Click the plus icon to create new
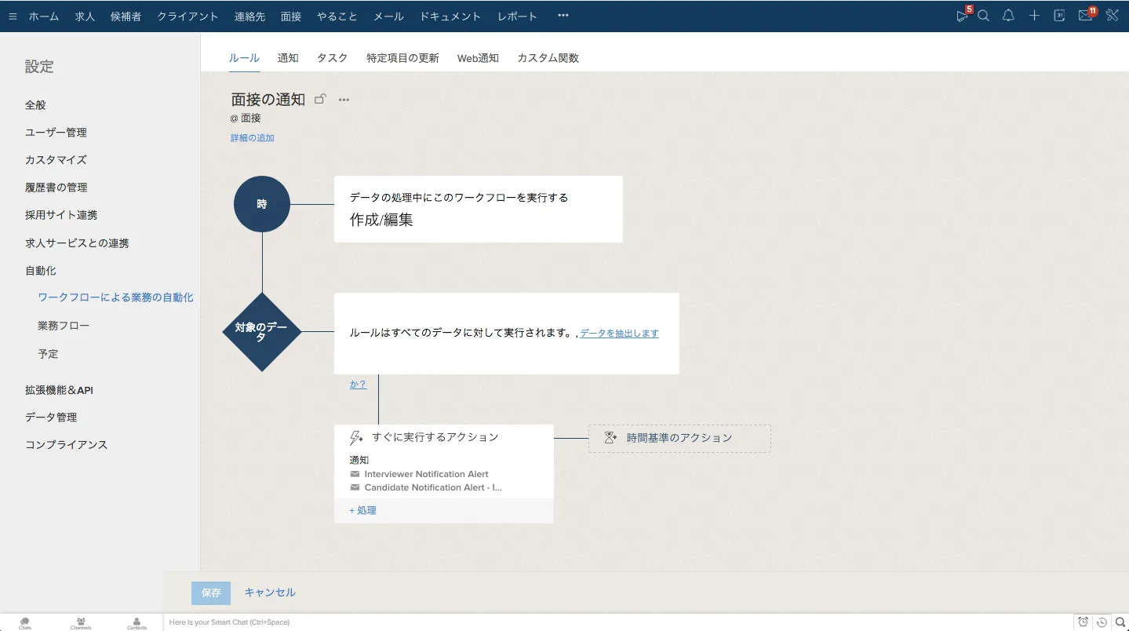The width and height of the screenshot is (1129, 631). pyautogui.click(x=1034, y=16)
